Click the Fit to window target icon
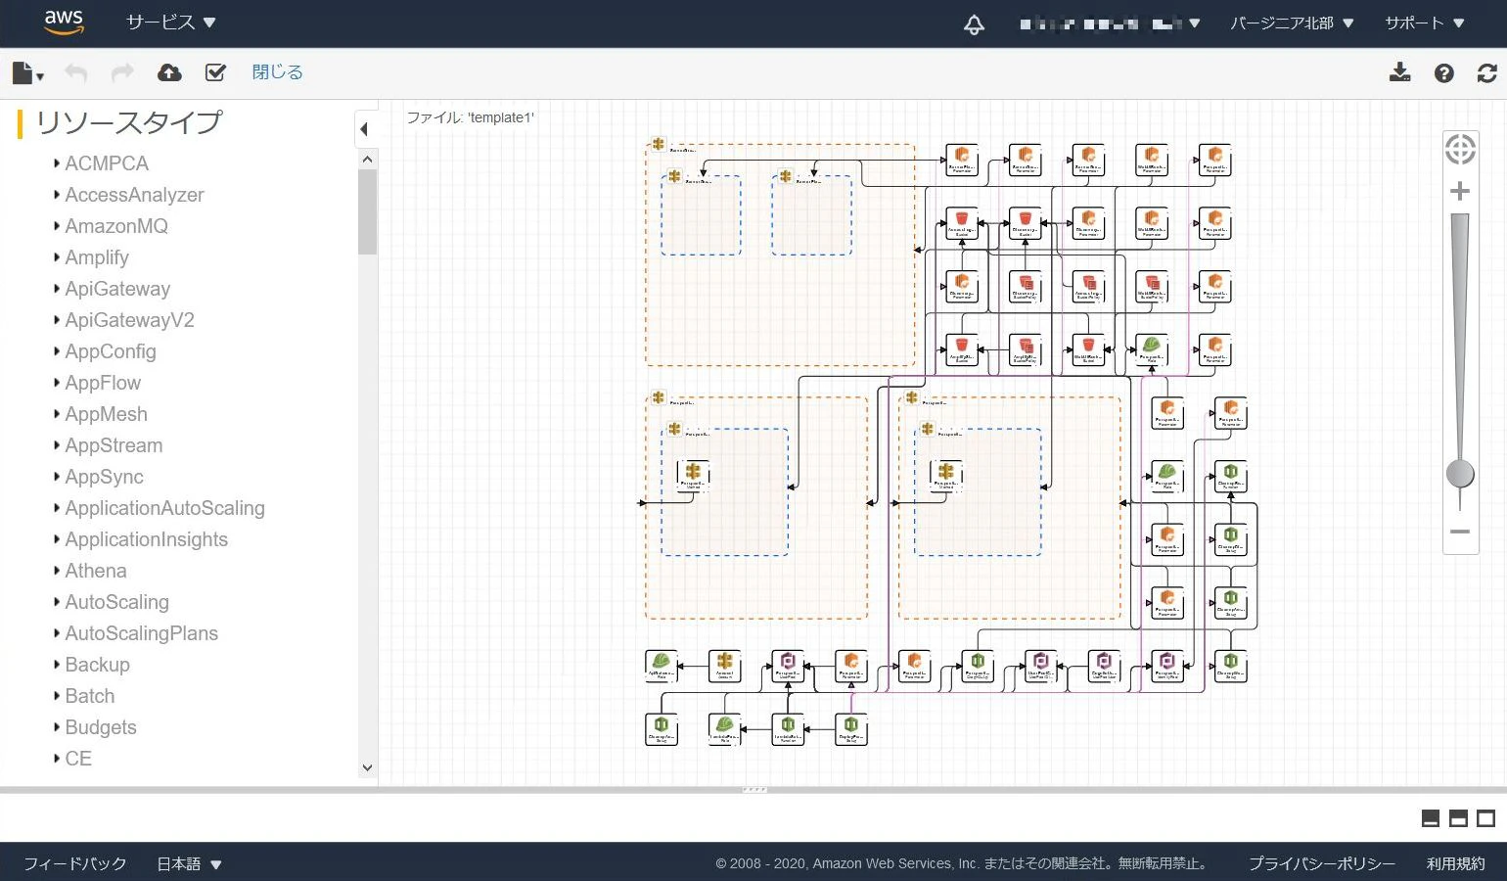 [1460, 150]
